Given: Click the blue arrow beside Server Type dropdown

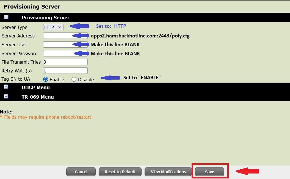Looking at the screenshot, I should pos(79,26).
